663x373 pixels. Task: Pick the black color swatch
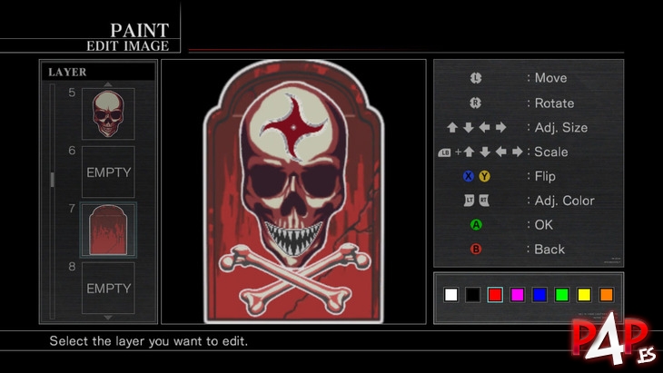(x=472, y=294)
